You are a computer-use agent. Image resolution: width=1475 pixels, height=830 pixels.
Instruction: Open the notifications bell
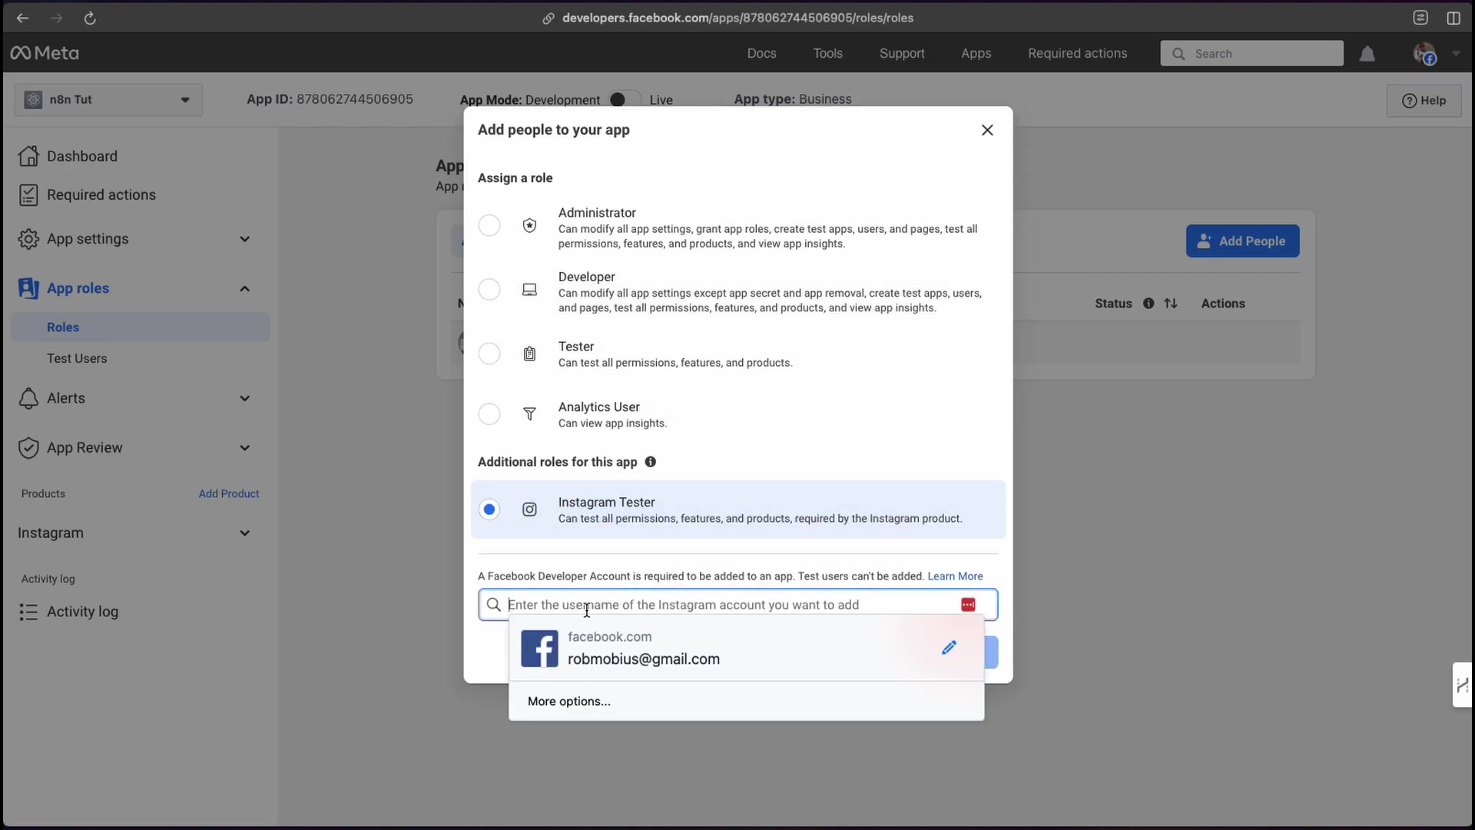pos(1367,54)
